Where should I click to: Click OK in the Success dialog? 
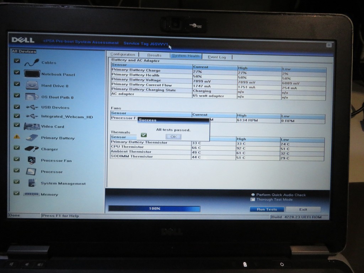click(x=173, y=137)
